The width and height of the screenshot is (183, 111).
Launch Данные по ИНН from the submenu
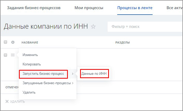click(x=94, y=74)
